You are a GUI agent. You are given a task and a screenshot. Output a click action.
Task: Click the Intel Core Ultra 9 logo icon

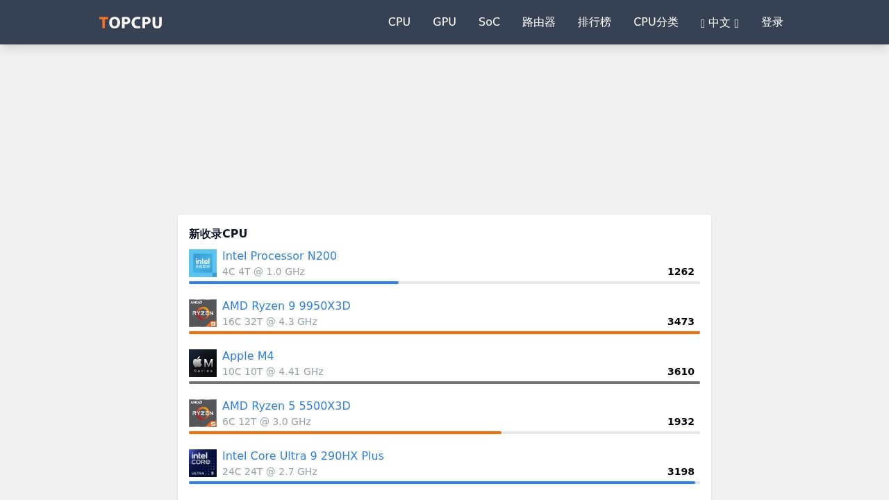pyautogui.click(x=203, y=463)
